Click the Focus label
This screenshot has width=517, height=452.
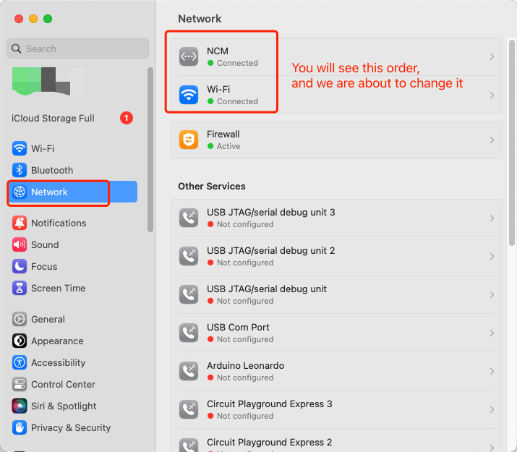pos(44,267)
